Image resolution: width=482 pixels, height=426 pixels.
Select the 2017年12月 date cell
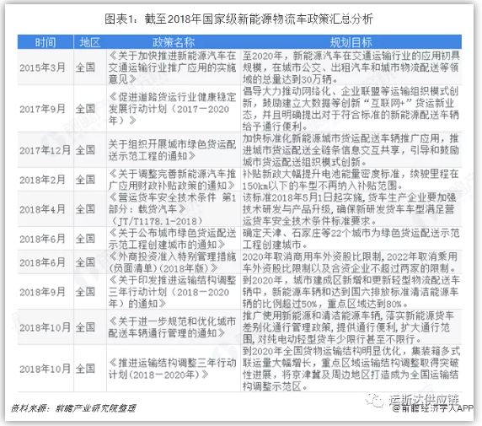pos(46,150)
